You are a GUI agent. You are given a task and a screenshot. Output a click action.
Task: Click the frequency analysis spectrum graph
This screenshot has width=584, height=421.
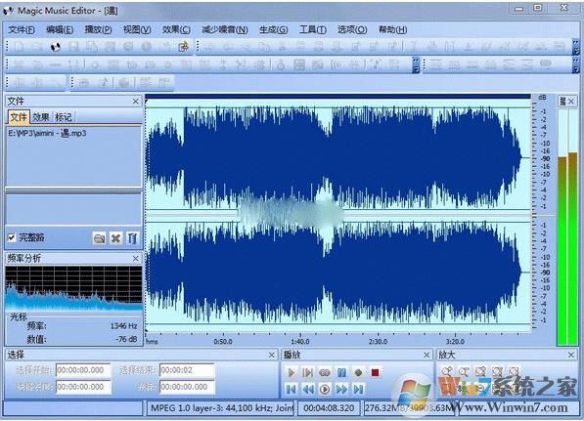coord(73,288)
